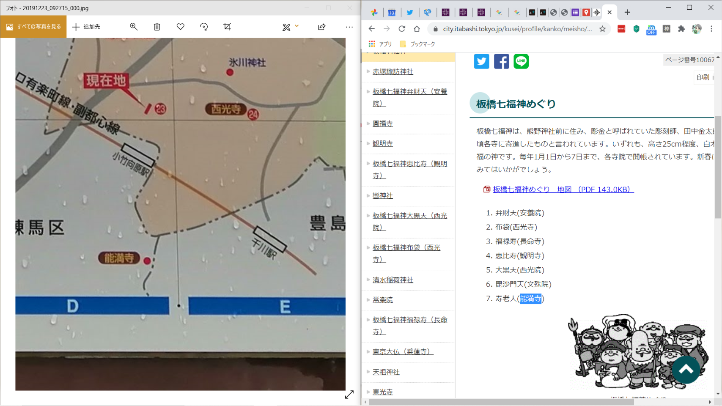Rotate the photo using the rotate icon
The height and width of the screenshot is (406, 722).
pos(204,27)
